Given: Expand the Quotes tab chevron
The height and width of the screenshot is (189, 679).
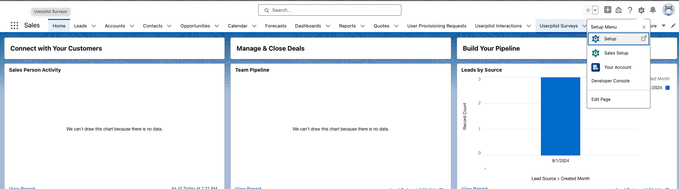Looking at the screenshot, I should coord(396,26).
